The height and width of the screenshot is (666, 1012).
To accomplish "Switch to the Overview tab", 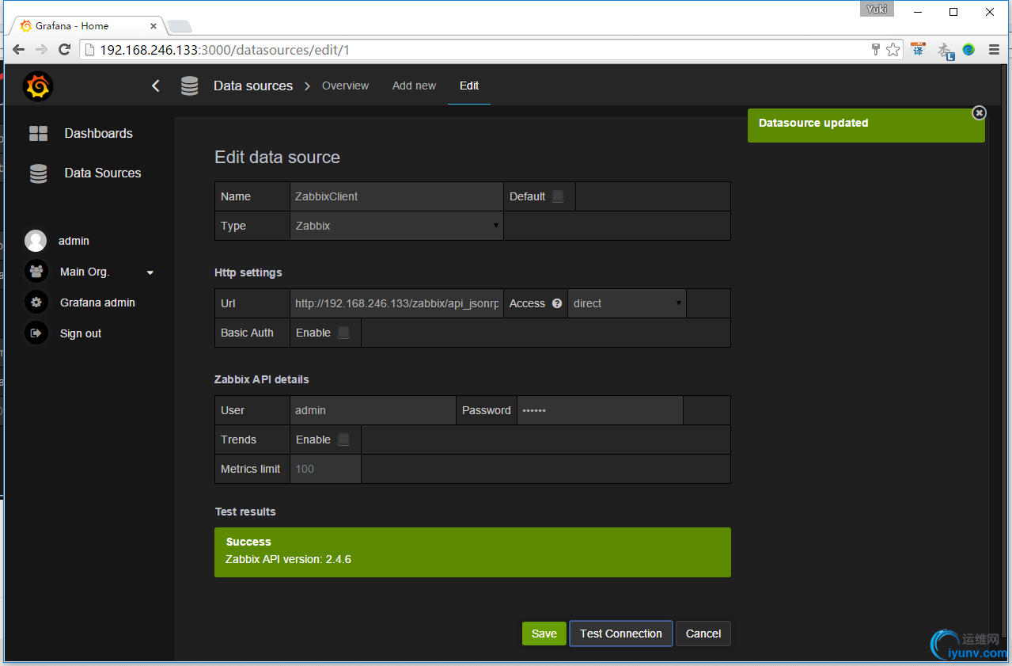I will (345, 86).
